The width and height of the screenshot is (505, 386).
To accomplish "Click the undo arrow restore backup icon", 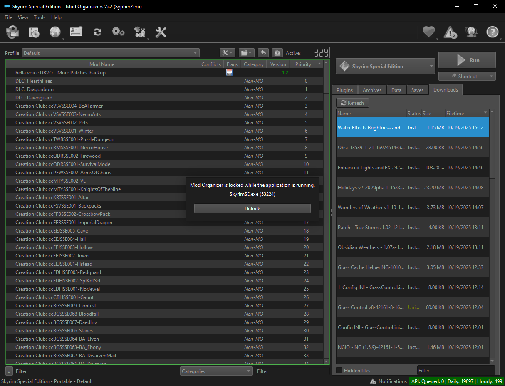I will click(263, 53).
